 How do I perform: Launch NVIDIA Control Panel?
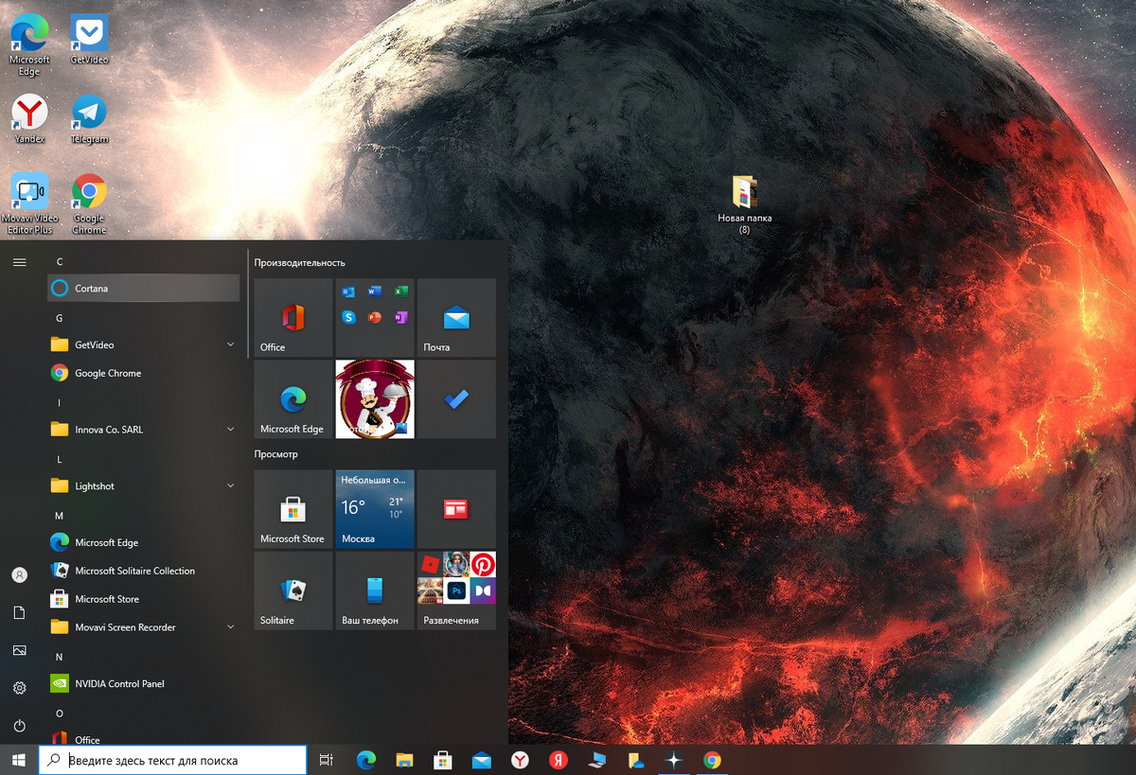pos(143,683)
